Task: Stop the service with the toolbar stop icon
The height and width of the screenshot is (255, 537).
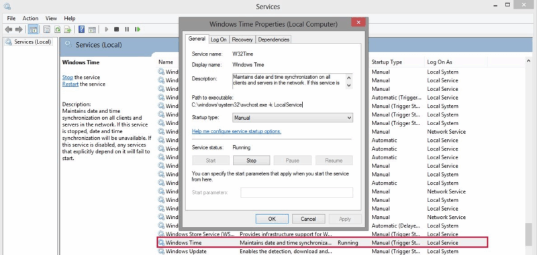Action: 116,29
